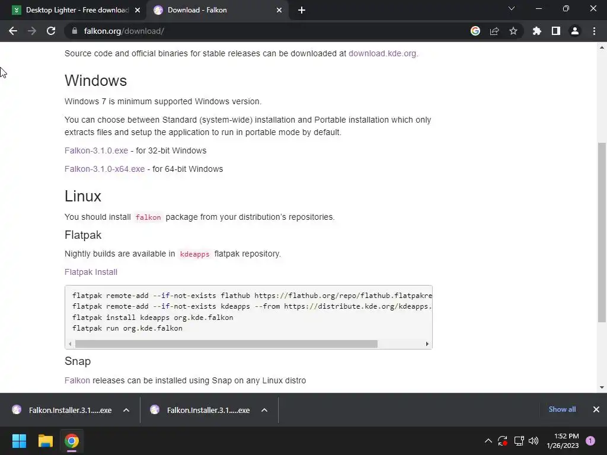Open the notification badge in the taskbar

click(x=590, y=441)
